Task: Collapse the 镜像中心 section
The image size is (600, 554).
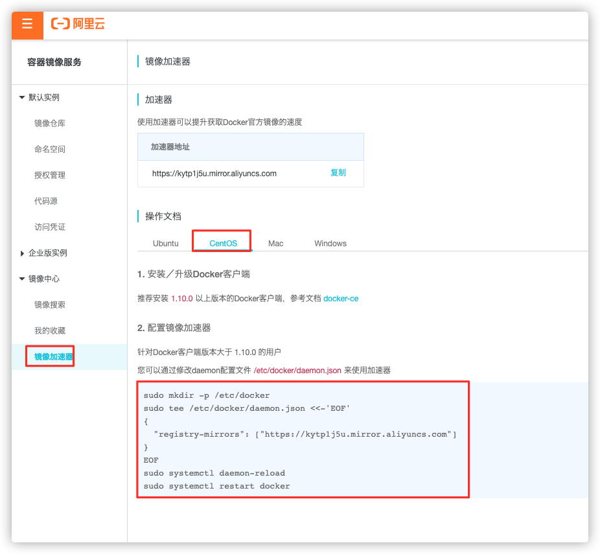Action: (x=22, y=279)
